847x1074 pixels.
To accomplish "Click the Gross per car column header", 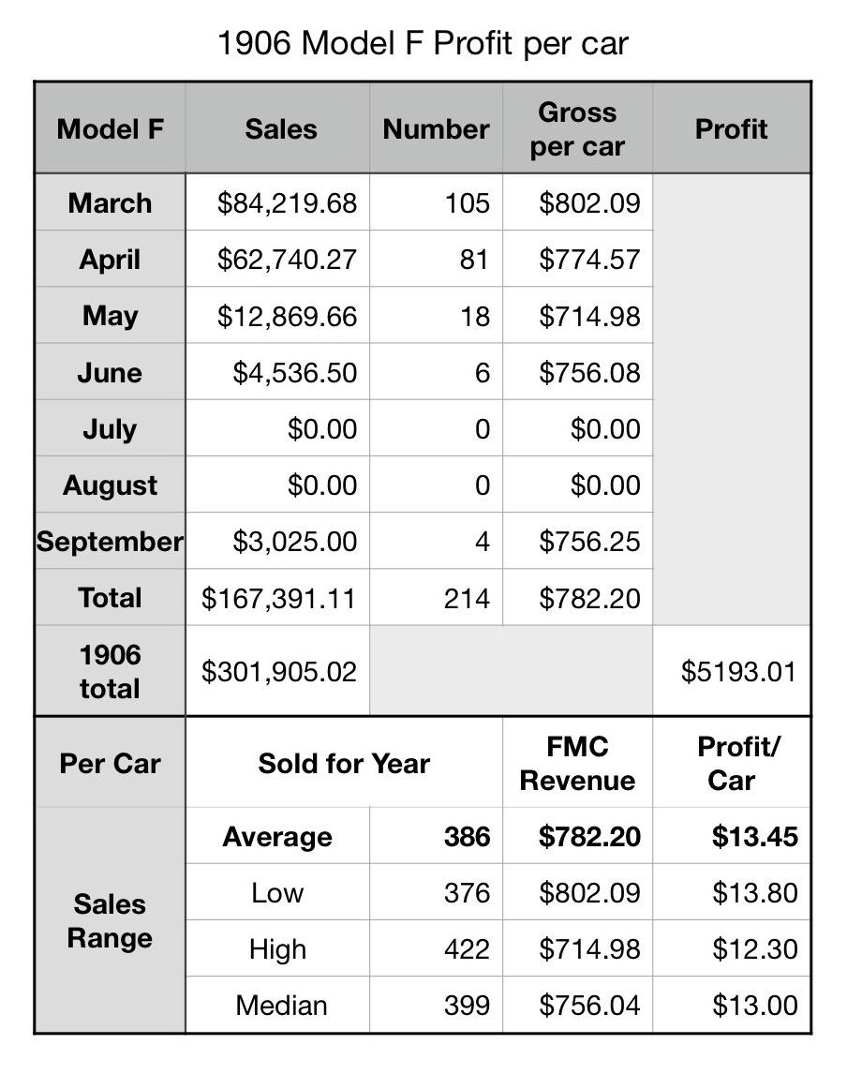I will 577,129.
